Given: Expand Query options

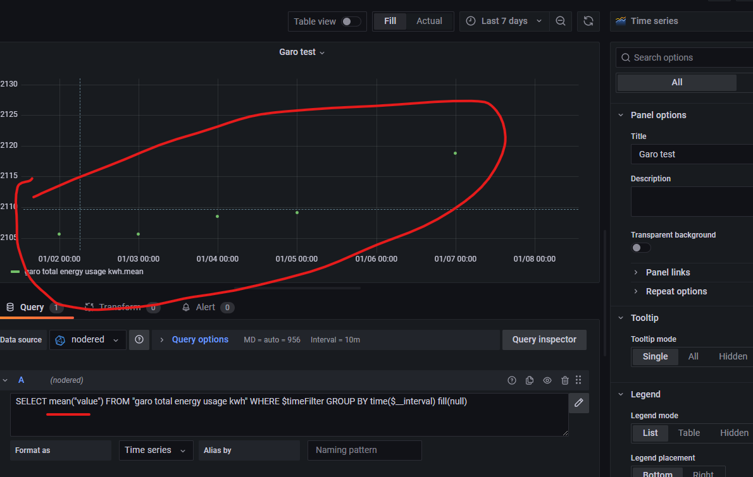Looking at the screenshot, I should pyautogui.click(x=200, y=339).
